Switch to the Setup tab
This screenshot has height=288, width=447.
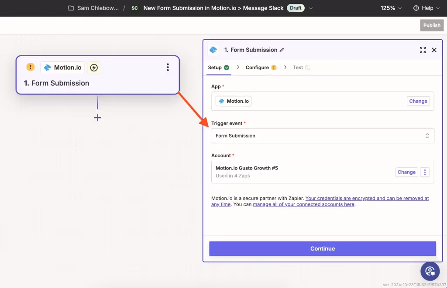pyautogui.click(x=218, y=68)
